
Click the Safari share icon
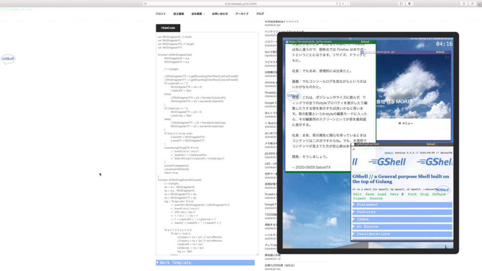(464, 3)
